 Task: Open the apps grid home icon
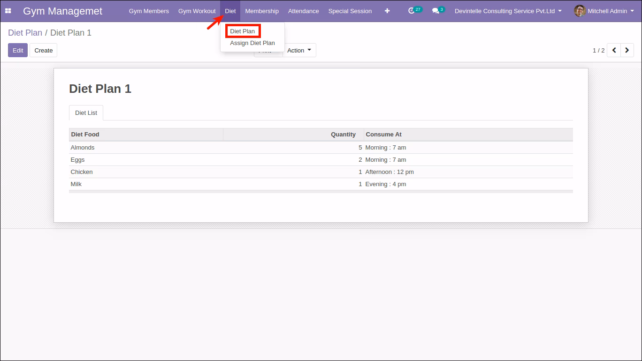click(8, 11)
